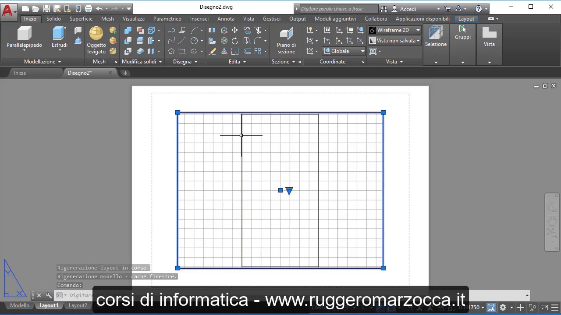Select the Polygon tool in Disegna panel
Image resolution: width=561 pixels, height=315 pixels.
point(171,51)
